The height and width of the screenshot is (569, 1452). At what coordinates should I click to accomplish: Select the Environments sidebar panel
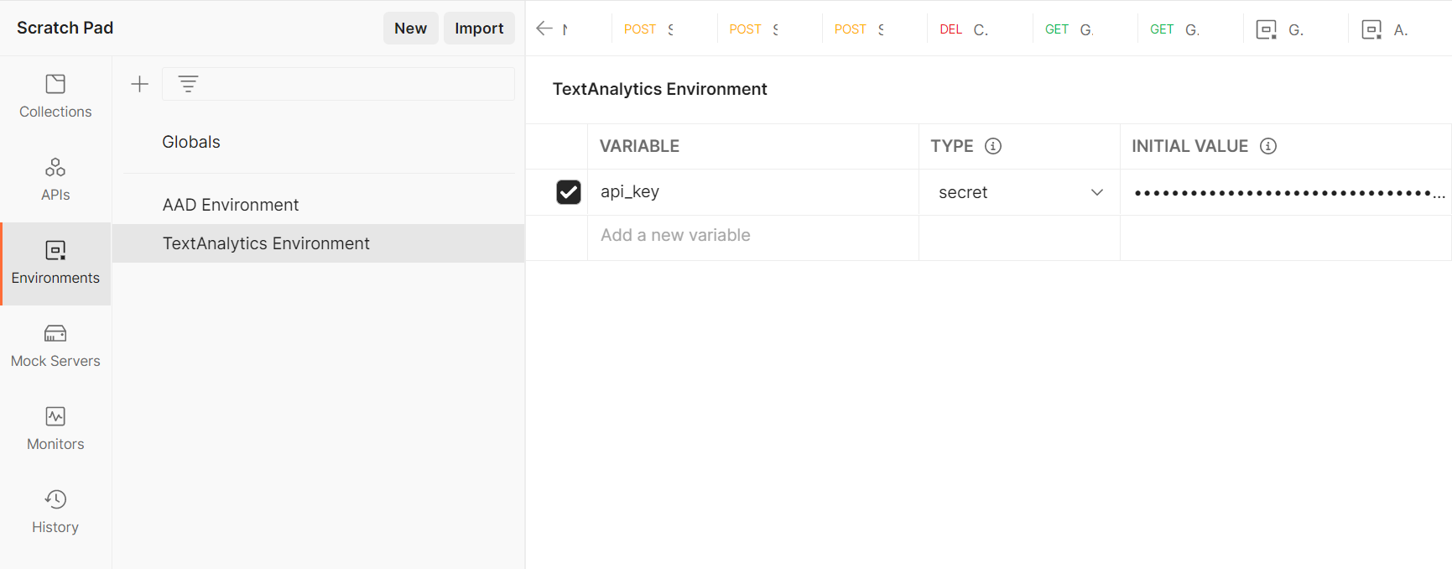coord(55,264)
